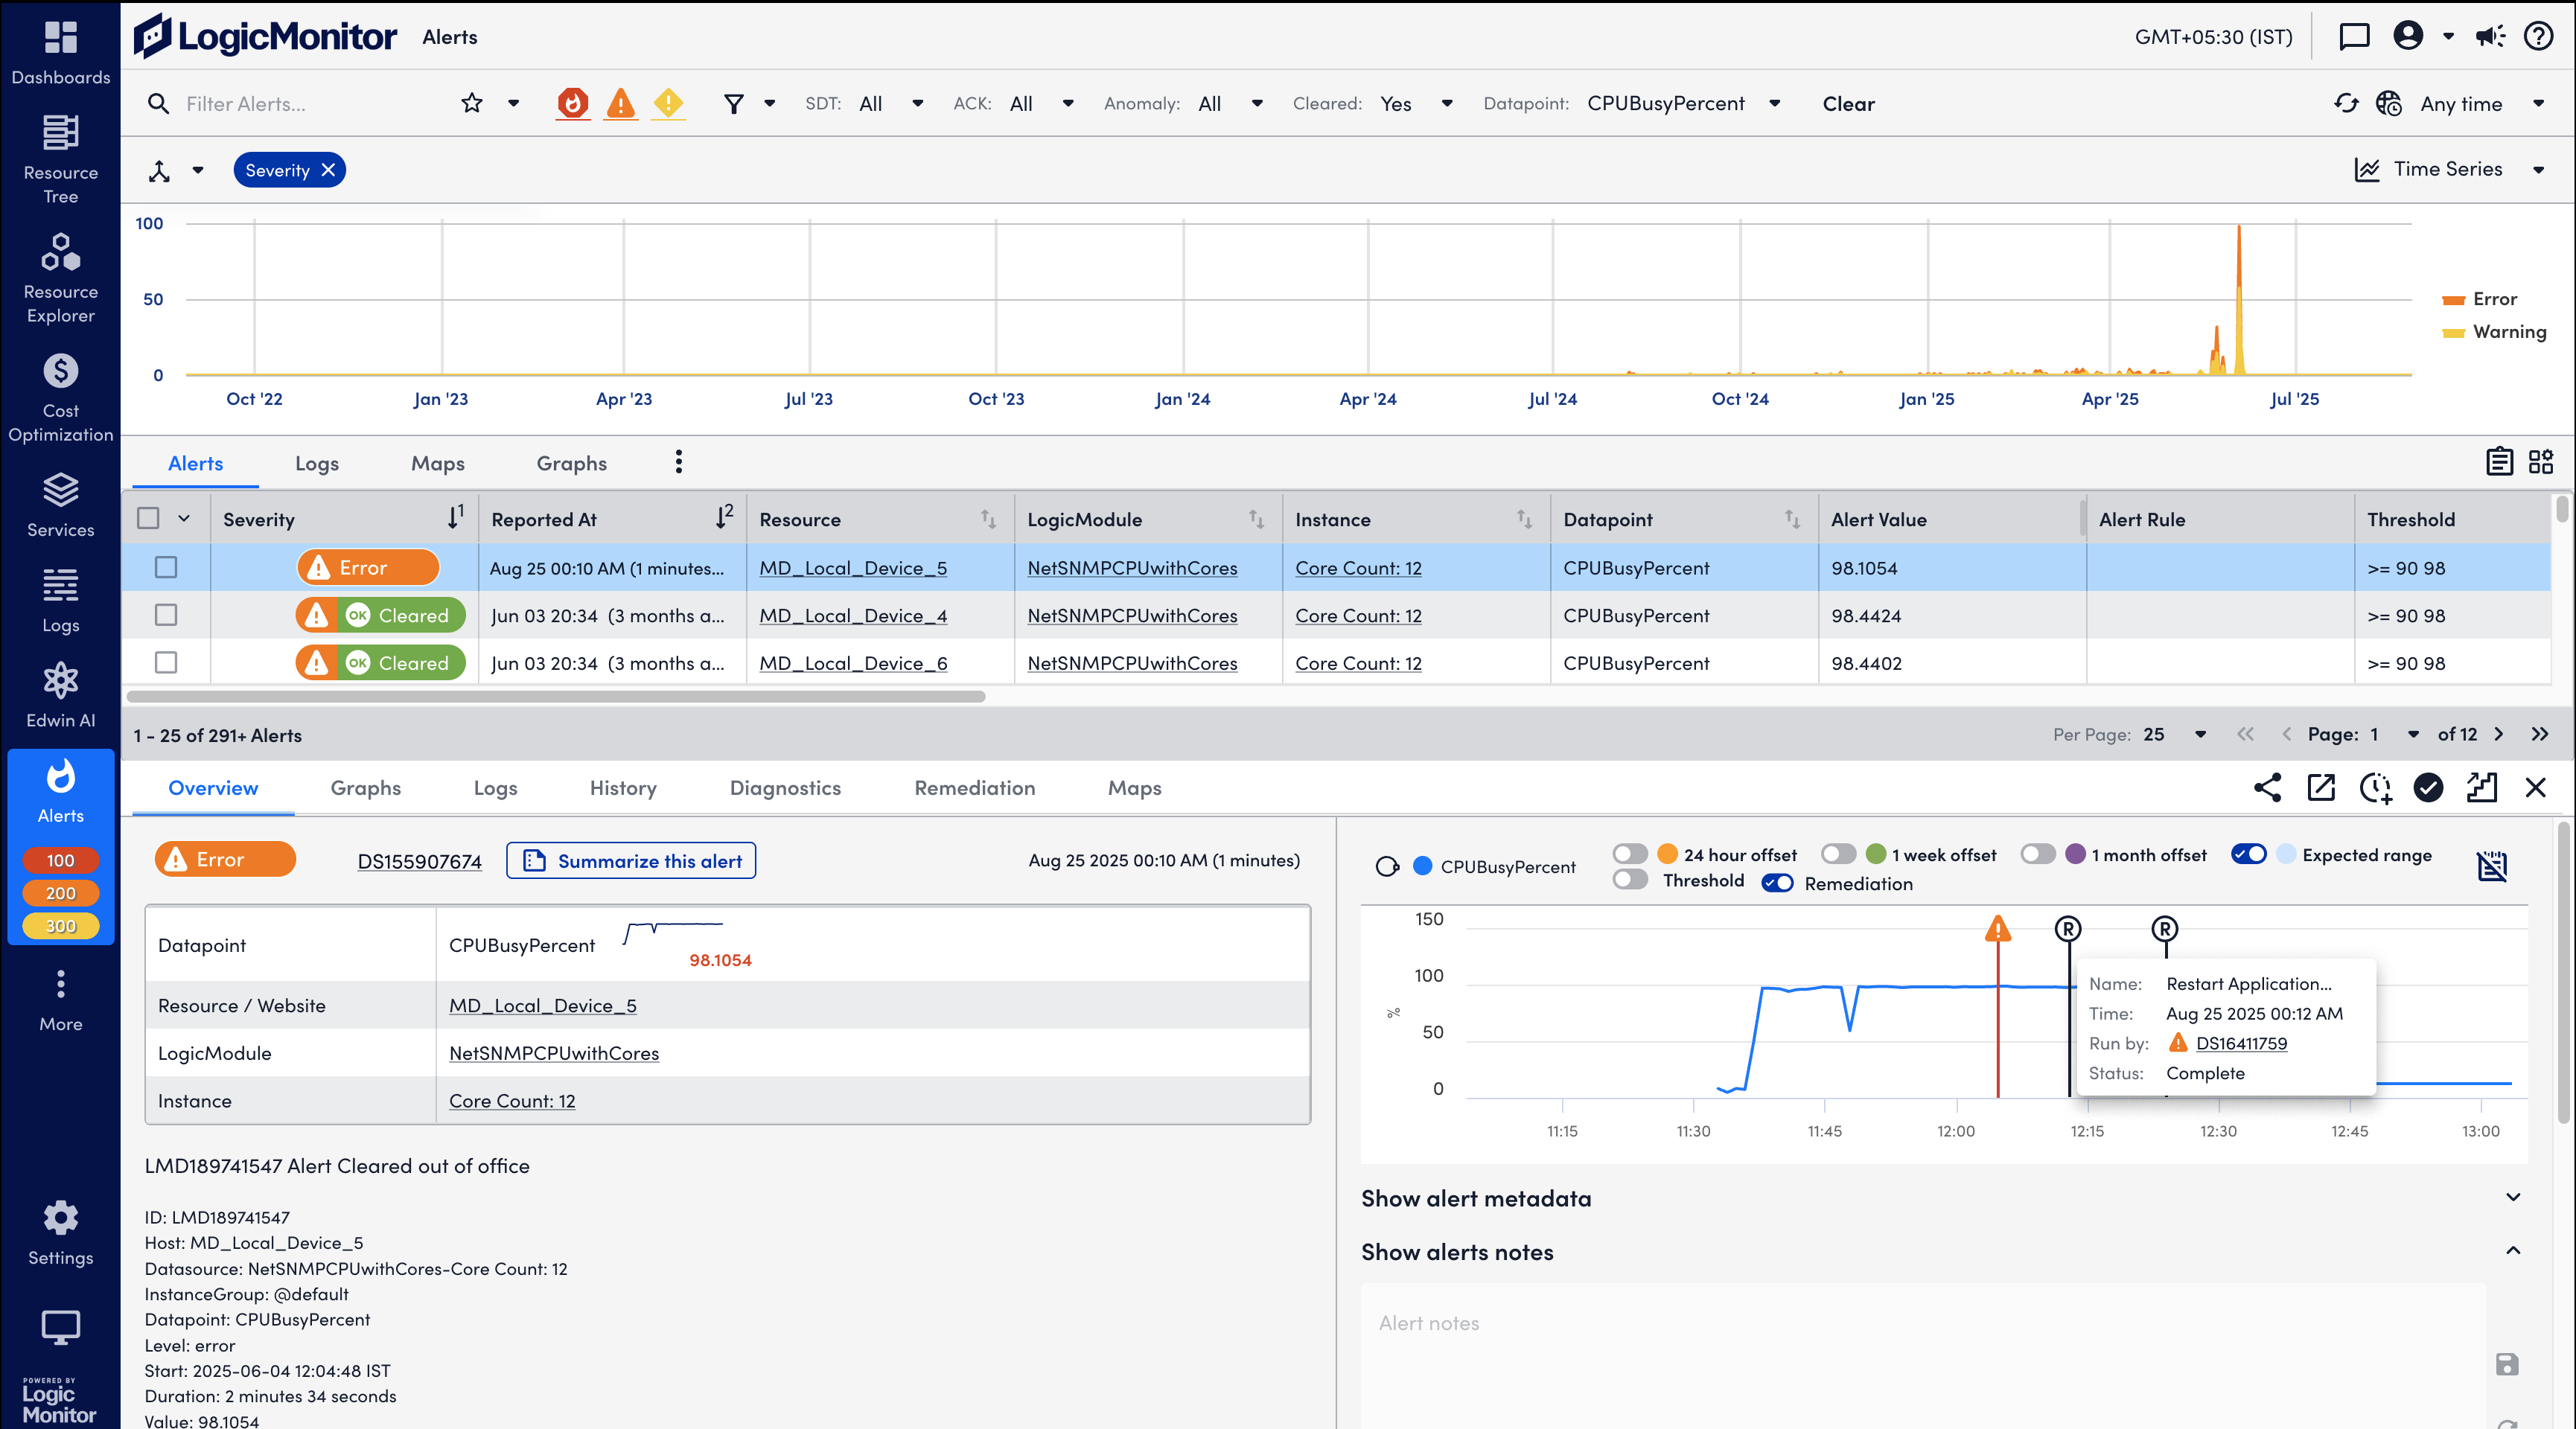This screenshot has width=2576, height=1429.
Task: Check the MD_Local_Device_6 row checkbox
Action: pos(166,663)
